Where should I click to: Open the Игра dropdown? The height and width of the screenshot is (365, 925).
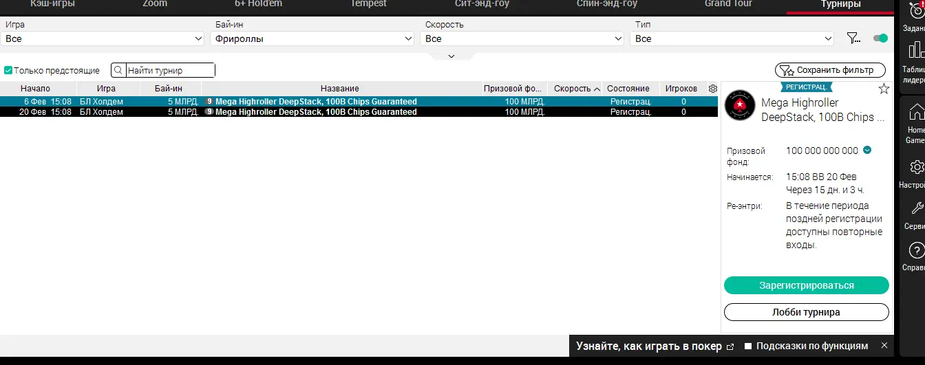(x=103, y=38)
